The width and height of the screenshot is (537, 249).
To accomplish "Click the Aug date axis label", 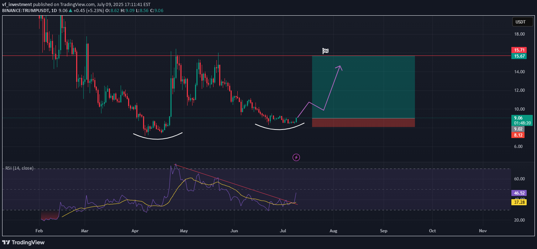I will [333, 231].
